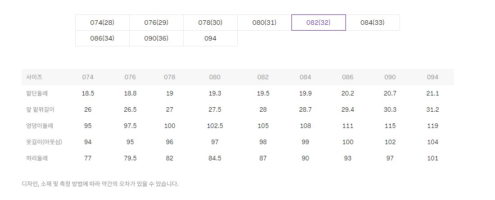The width and height of the screenshot is (495, 200).
Task: Pick size 080(31) from options
Action: (264, 23)
